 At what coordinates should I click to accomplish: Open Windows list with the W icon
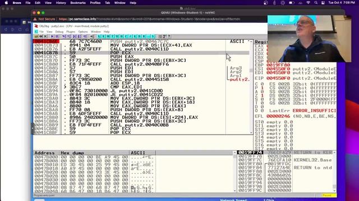(117, 36)
